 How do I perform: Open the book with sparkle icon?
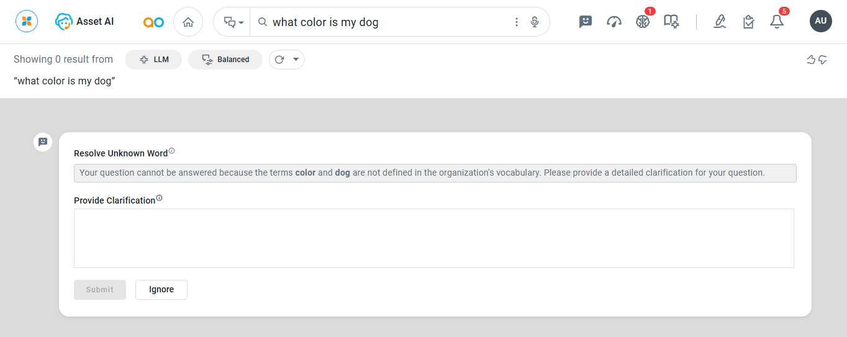pos(671,22)
